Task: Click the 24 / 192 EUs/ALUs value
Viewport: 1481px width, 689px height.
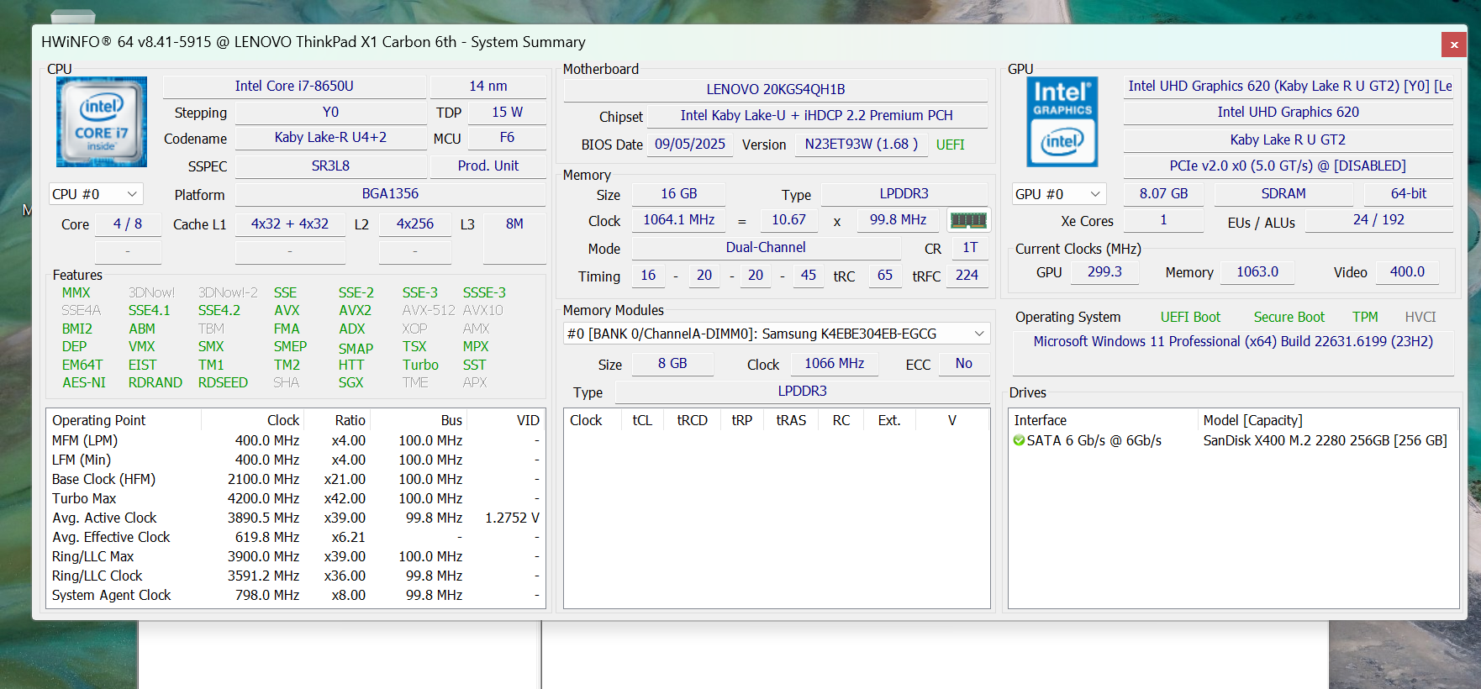Action: pos(1378,219)
